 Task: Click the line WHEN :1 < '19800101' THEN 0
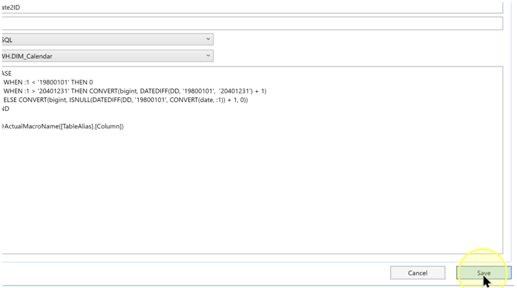[x=48, y=83]
